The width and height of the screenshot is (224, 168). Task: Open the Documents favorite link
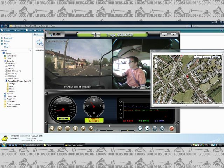click(8, 38)
